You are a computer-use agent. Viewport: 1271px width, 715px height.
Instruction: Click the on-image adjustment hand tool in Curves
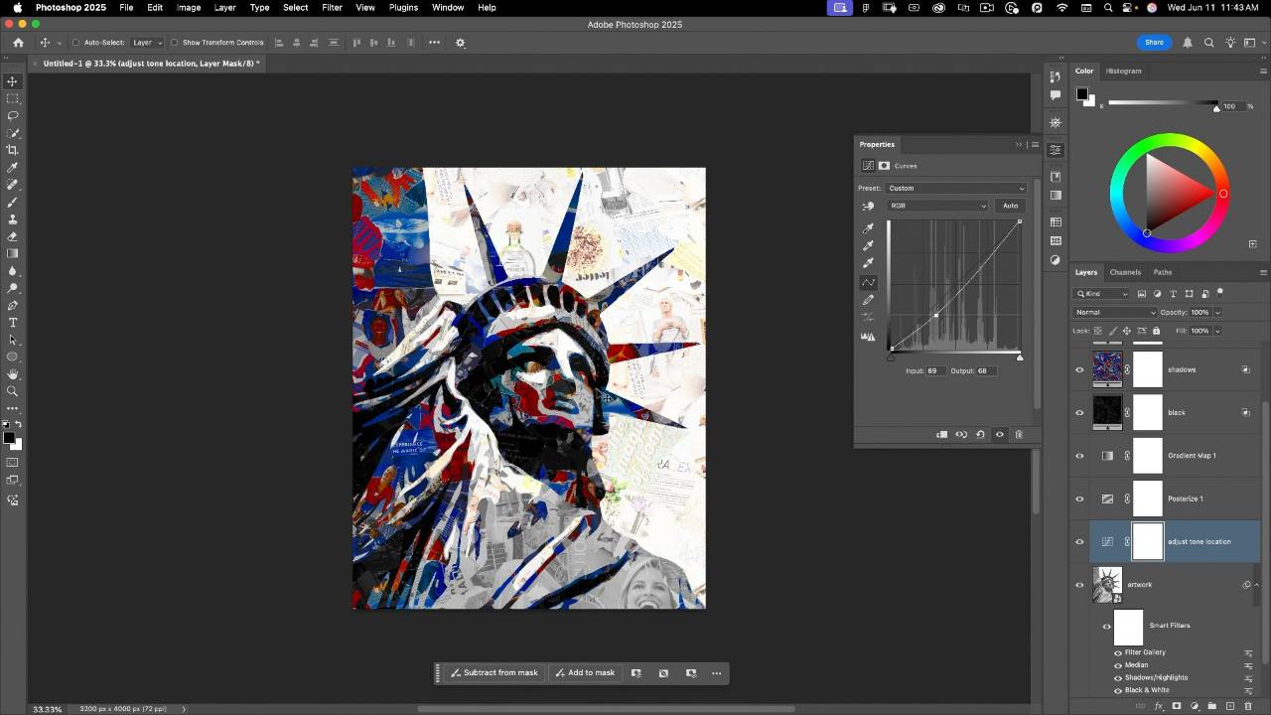coord(868,206)
